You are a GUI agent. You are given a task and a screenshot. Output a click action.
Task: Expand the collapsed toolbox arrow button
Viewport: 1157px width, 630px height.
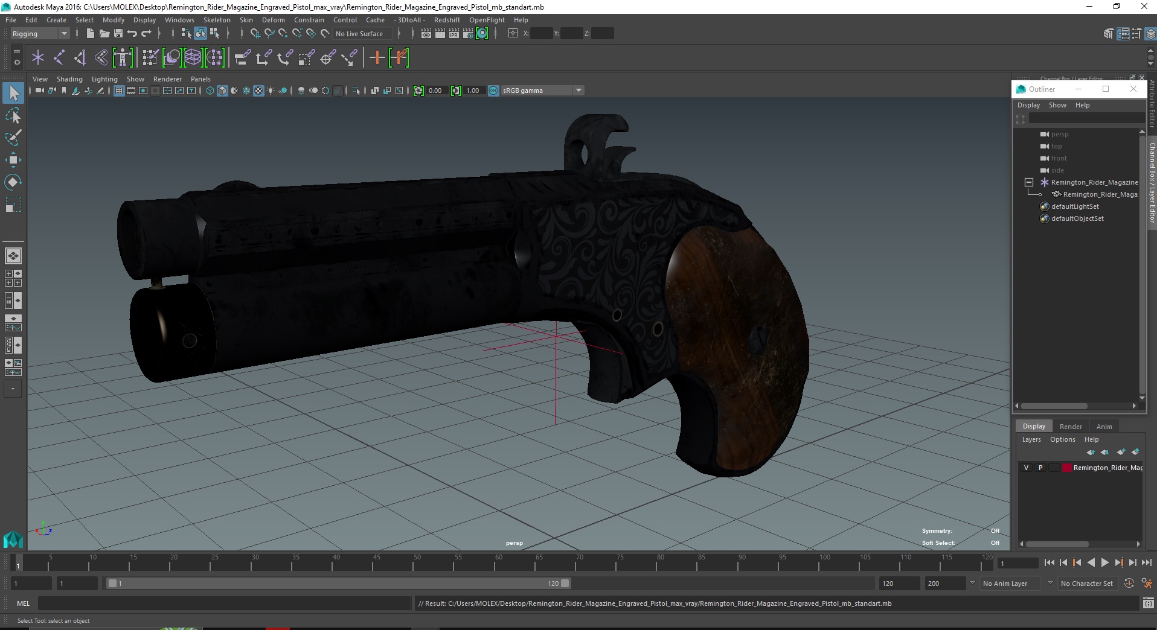point(13,389)
